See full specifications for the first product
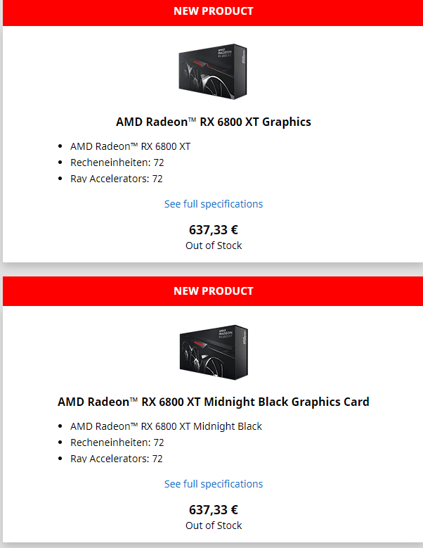This screenshot has width=423, height=548. click(214, 204)
